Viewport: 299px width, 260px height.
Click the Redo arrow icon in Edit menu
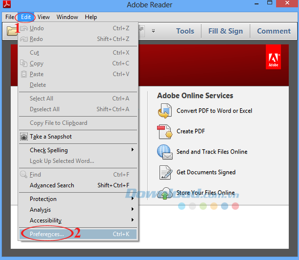24,39
